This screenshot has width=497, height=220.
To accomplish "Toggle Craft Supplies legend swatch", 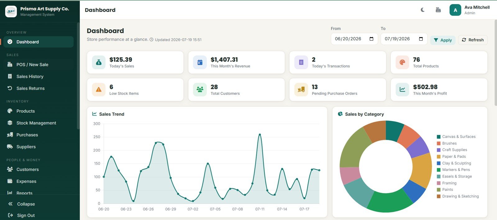I will (439, 150).
